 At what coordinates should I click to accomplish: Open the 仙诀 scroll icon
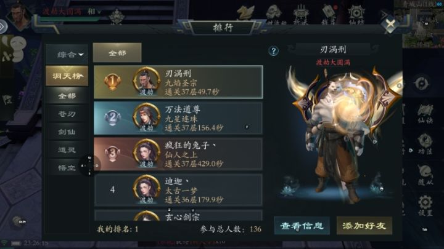(x=425, y=114)
